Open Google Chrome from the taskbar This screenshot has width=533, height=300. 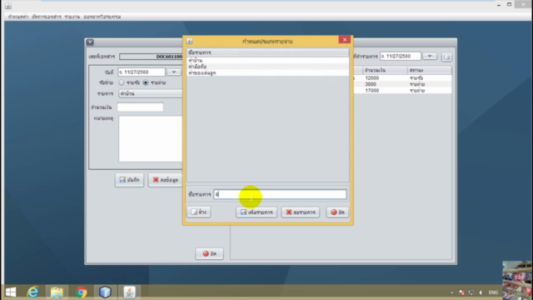[x=81, y=292]
